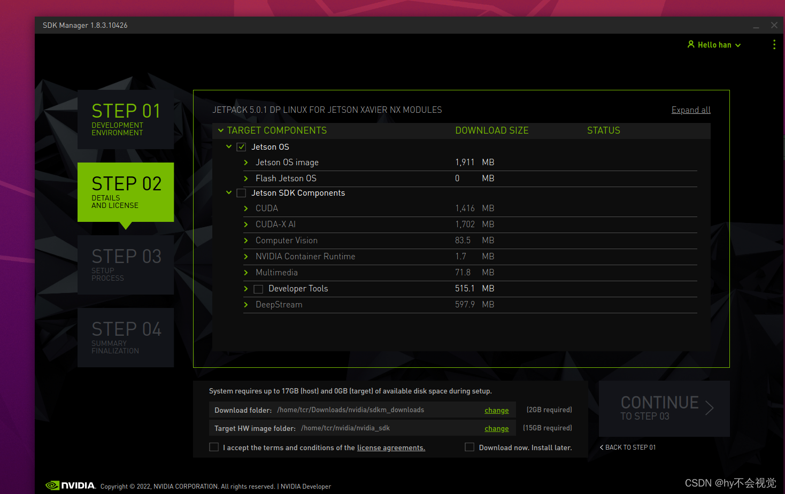
Task: Click the user profile icon
Action: tap(691, 44)
